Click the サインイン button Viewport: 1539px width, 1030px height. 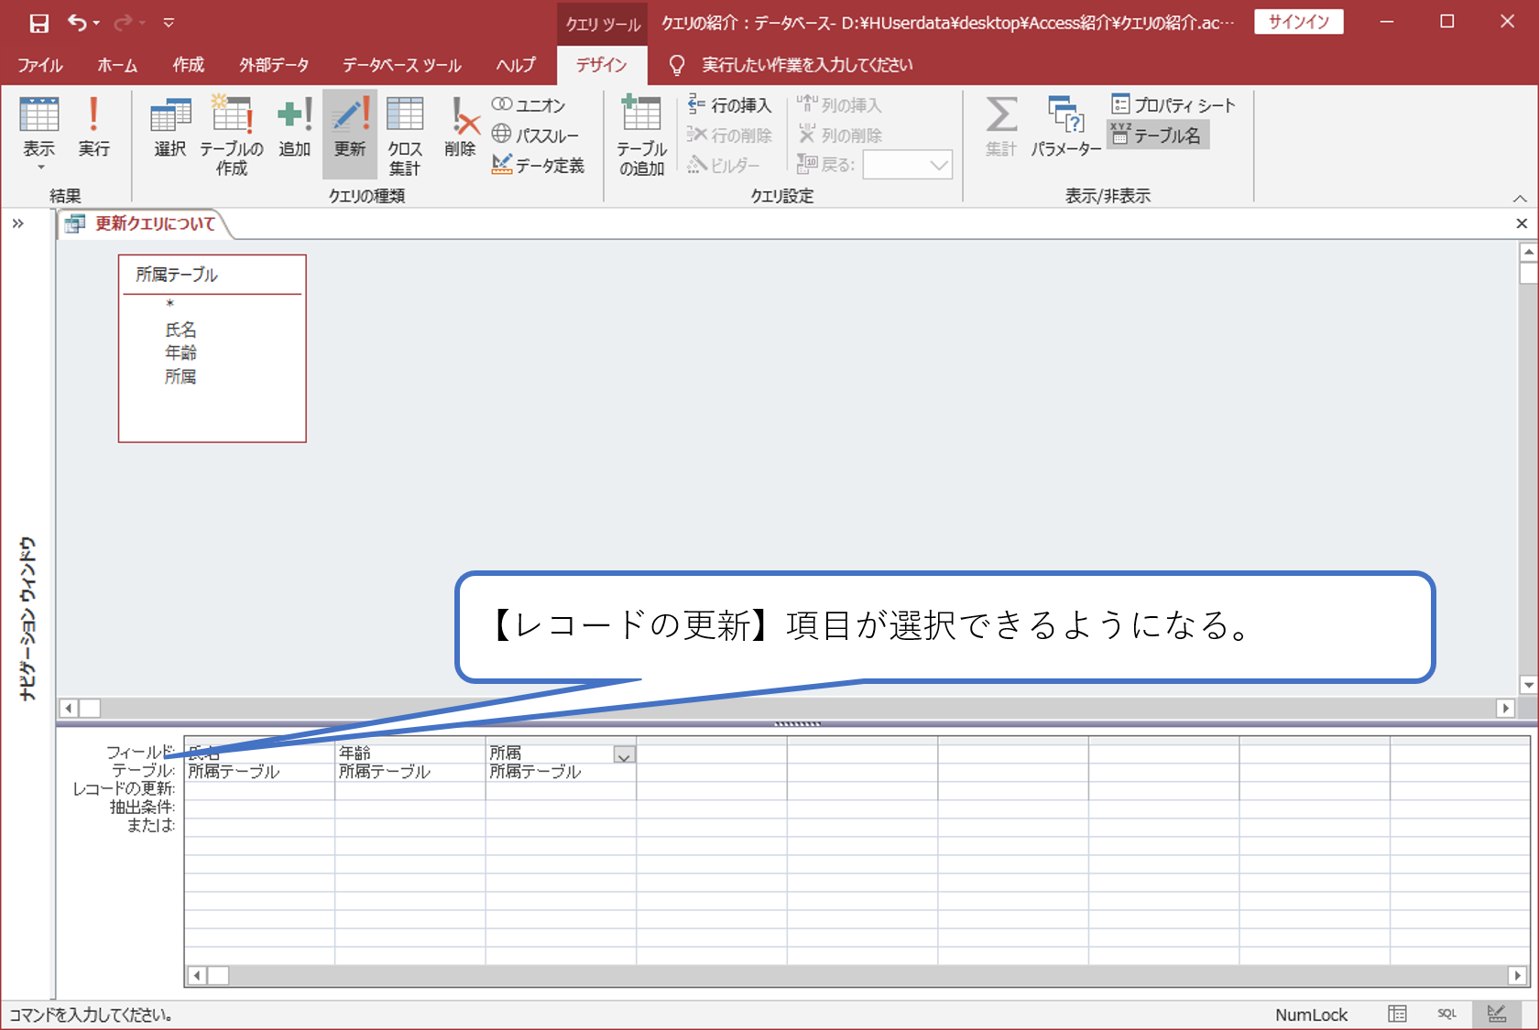tap(1299, 22)
